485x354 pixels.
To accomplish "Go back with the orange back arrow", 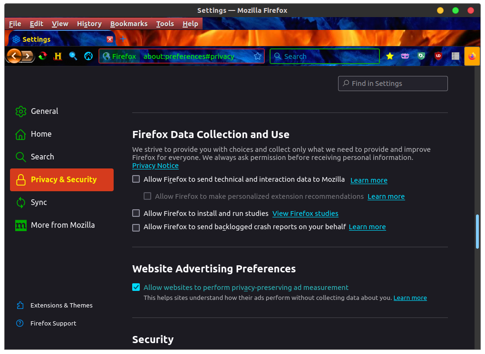I will tap(14, 56).
